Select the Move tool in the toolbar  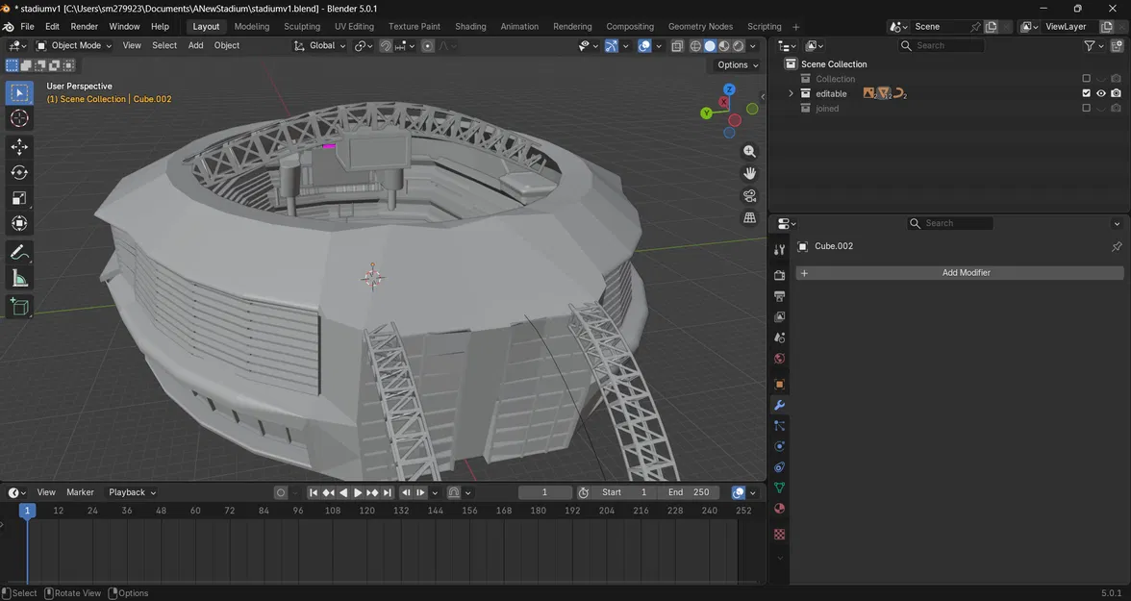coord(19,147)
